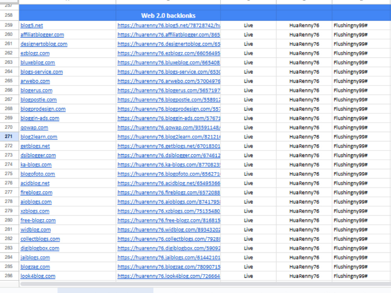
Task: Select row header 265
Action: pyautogui.click(x=9, y=81)
